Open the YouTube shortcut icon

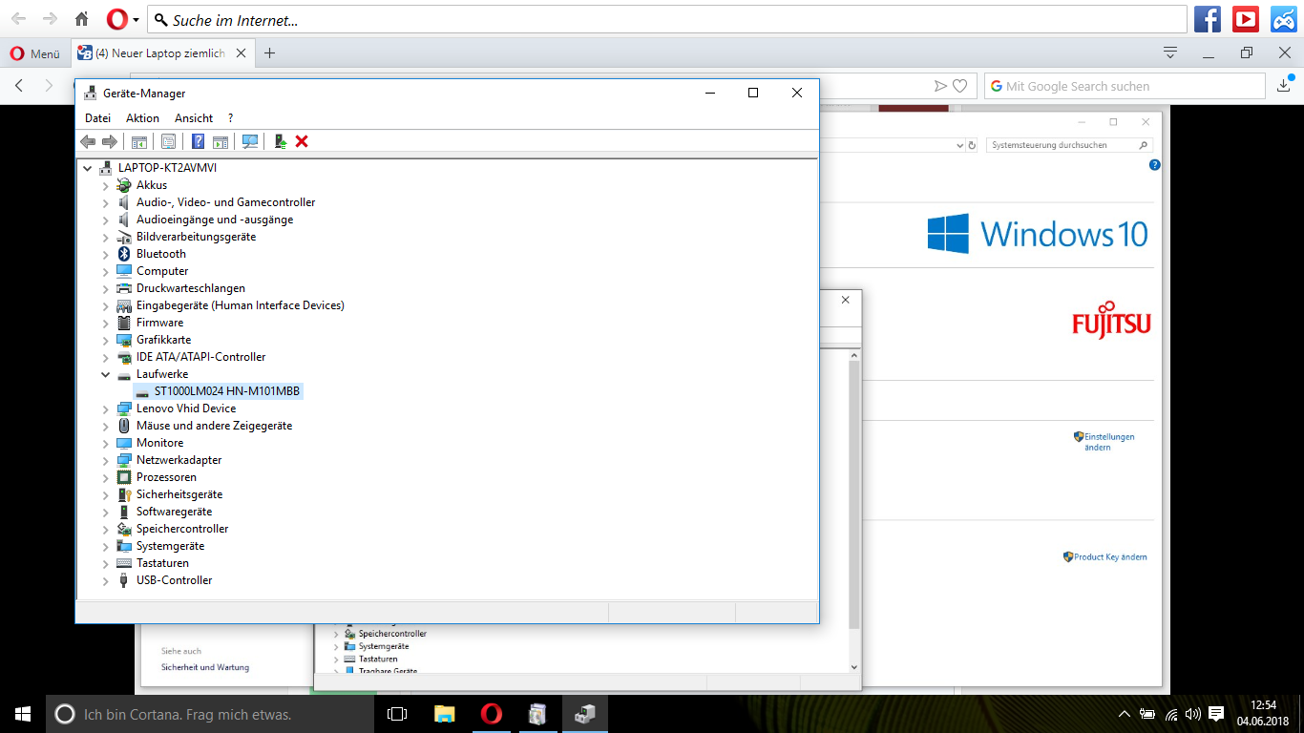[1246, 19]
